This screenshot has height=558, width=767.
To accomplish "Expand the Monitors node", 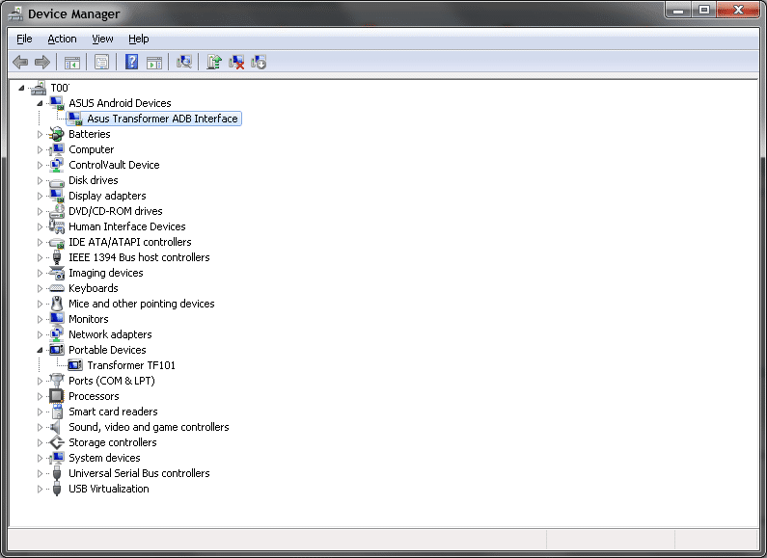I will (x=40, y=319).
